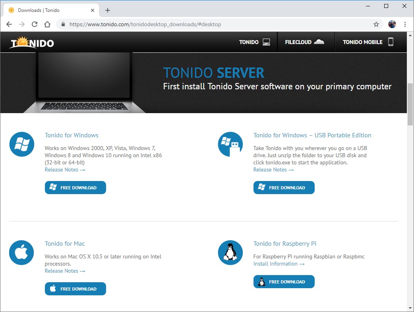Image resolution: width=414 pixels, height=312 pixels.
Task: Open the Tonido for Mac heading link
Action: coord(65,244)
